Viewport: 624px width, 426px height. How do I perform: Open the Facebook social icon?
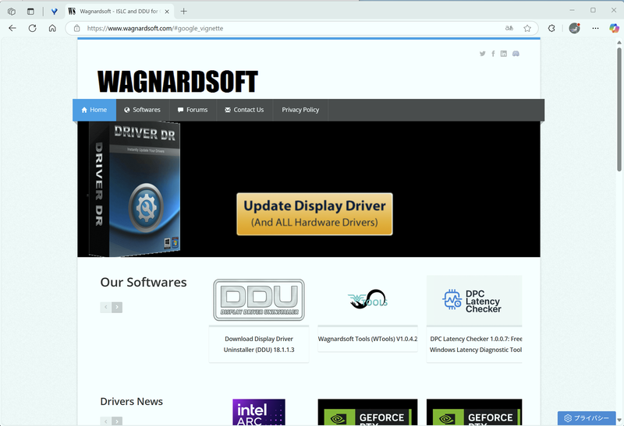tap(493, 54)
